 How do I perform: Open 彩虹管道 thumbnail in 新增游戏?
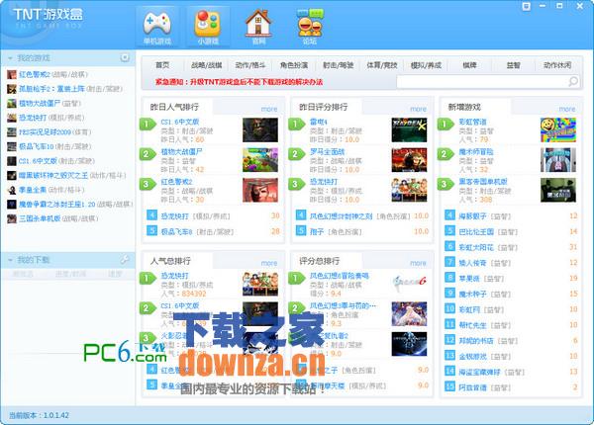[553, 129]
